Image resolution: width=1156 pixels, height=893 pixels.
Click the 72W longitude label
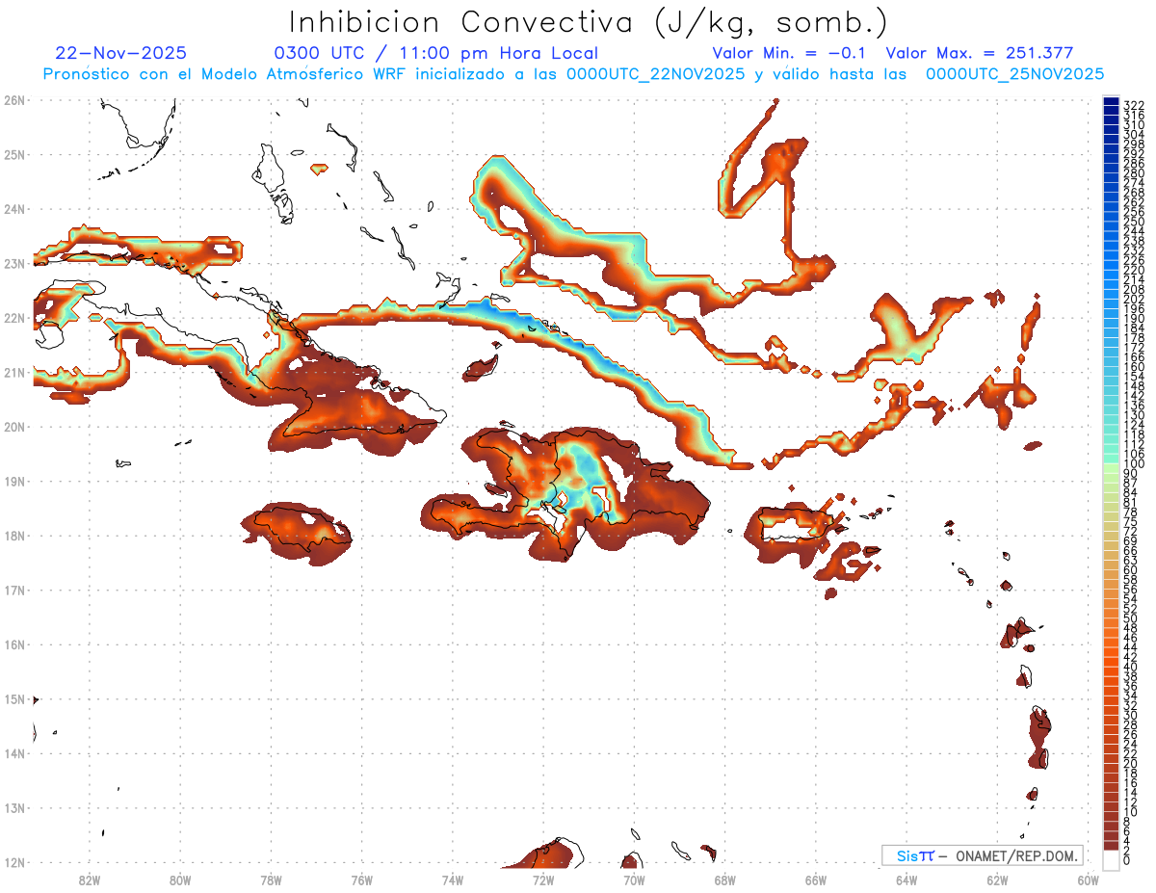tap(543, 880)
